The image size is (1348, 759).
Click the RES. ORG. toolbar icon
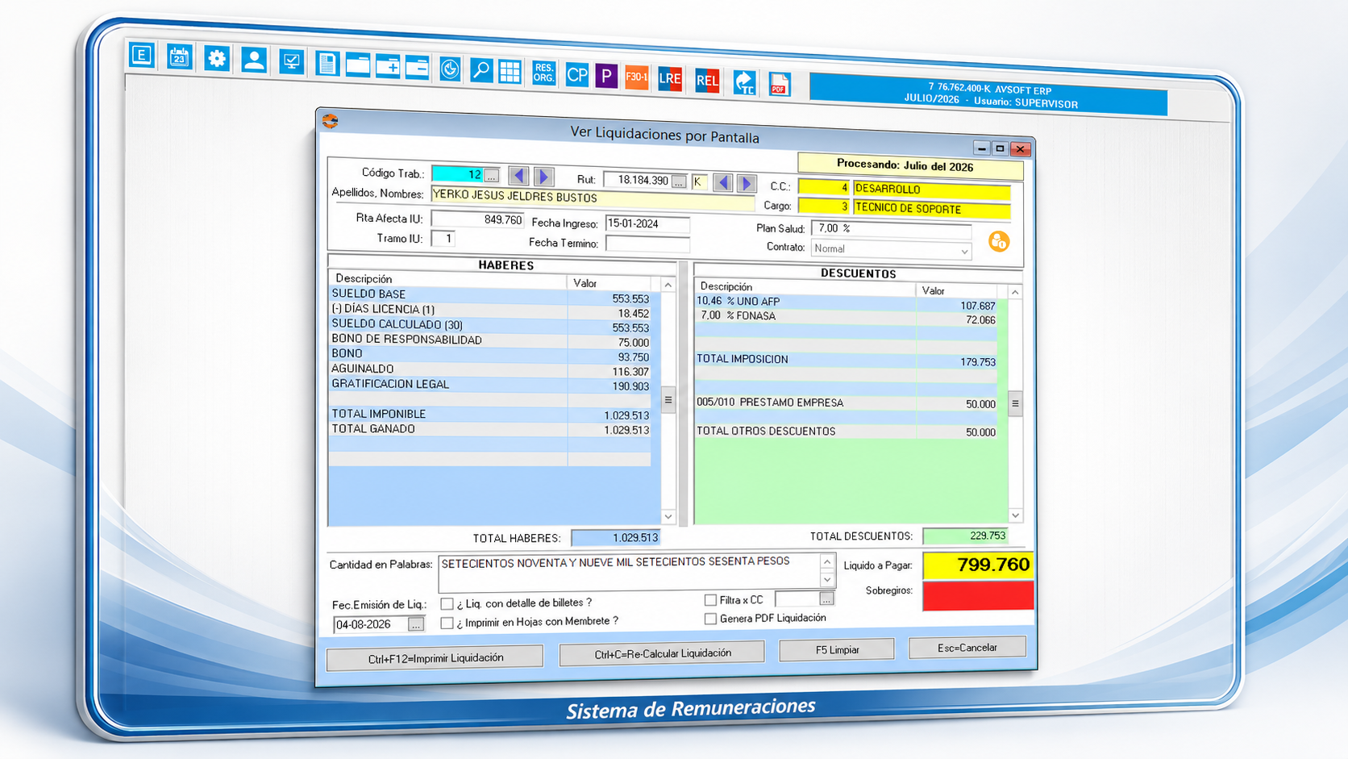[543, 73]
